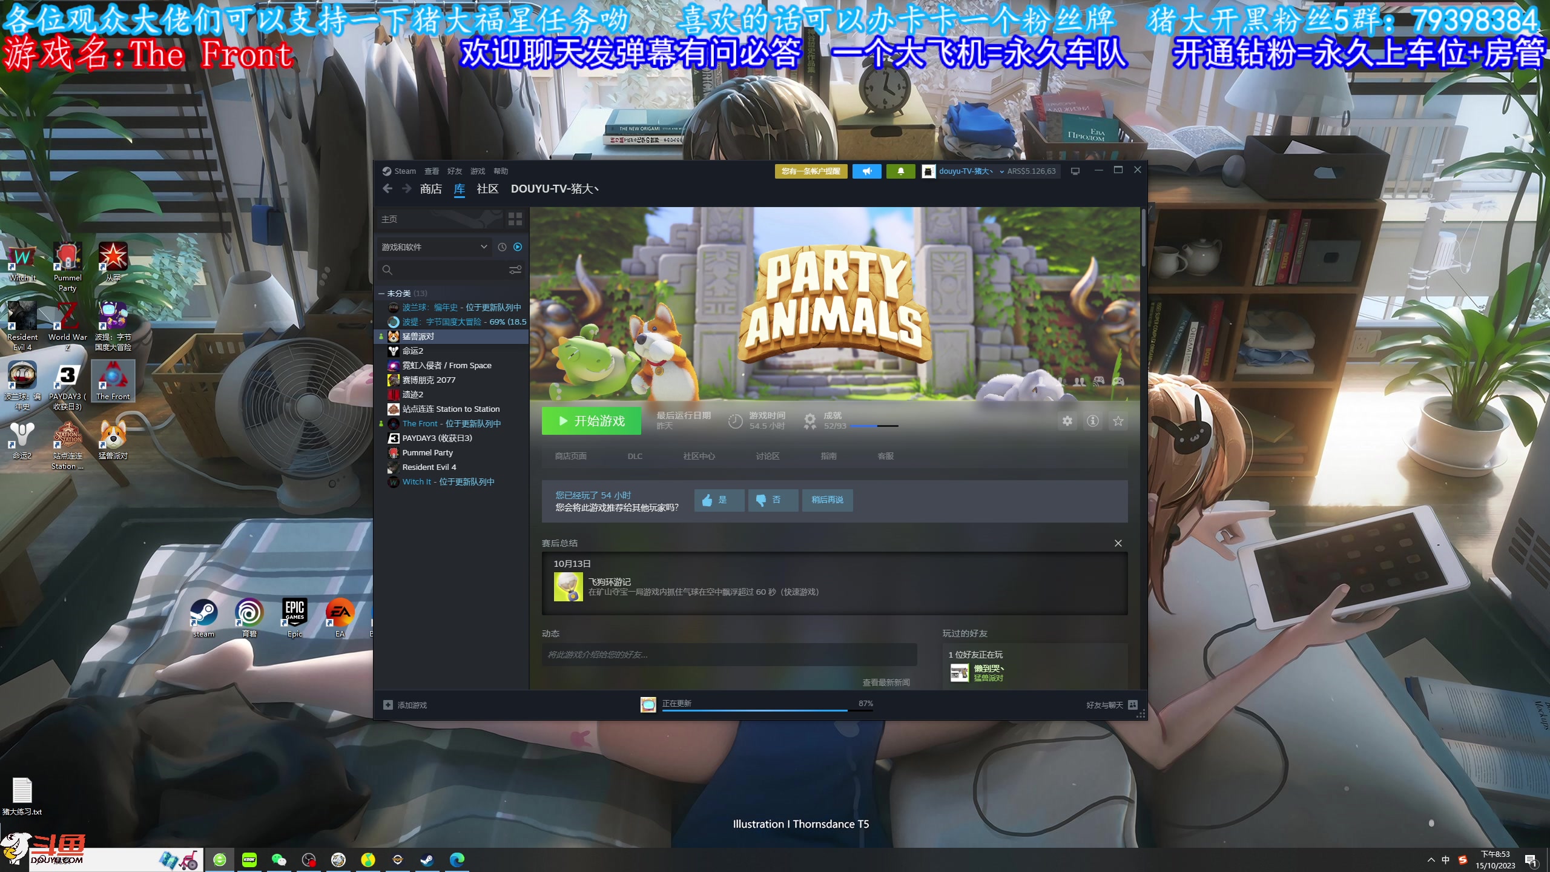This screenshot has height=872, width=1550.
Task: Open Microsoft Edge in taskbar
Action: tap(457, 860)
